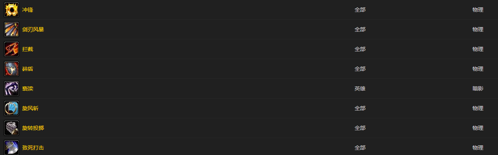Open the 旋转投掷 spell link
This screenshot has width=498, height=155.
pyautogui.click(x=33, y=128)
